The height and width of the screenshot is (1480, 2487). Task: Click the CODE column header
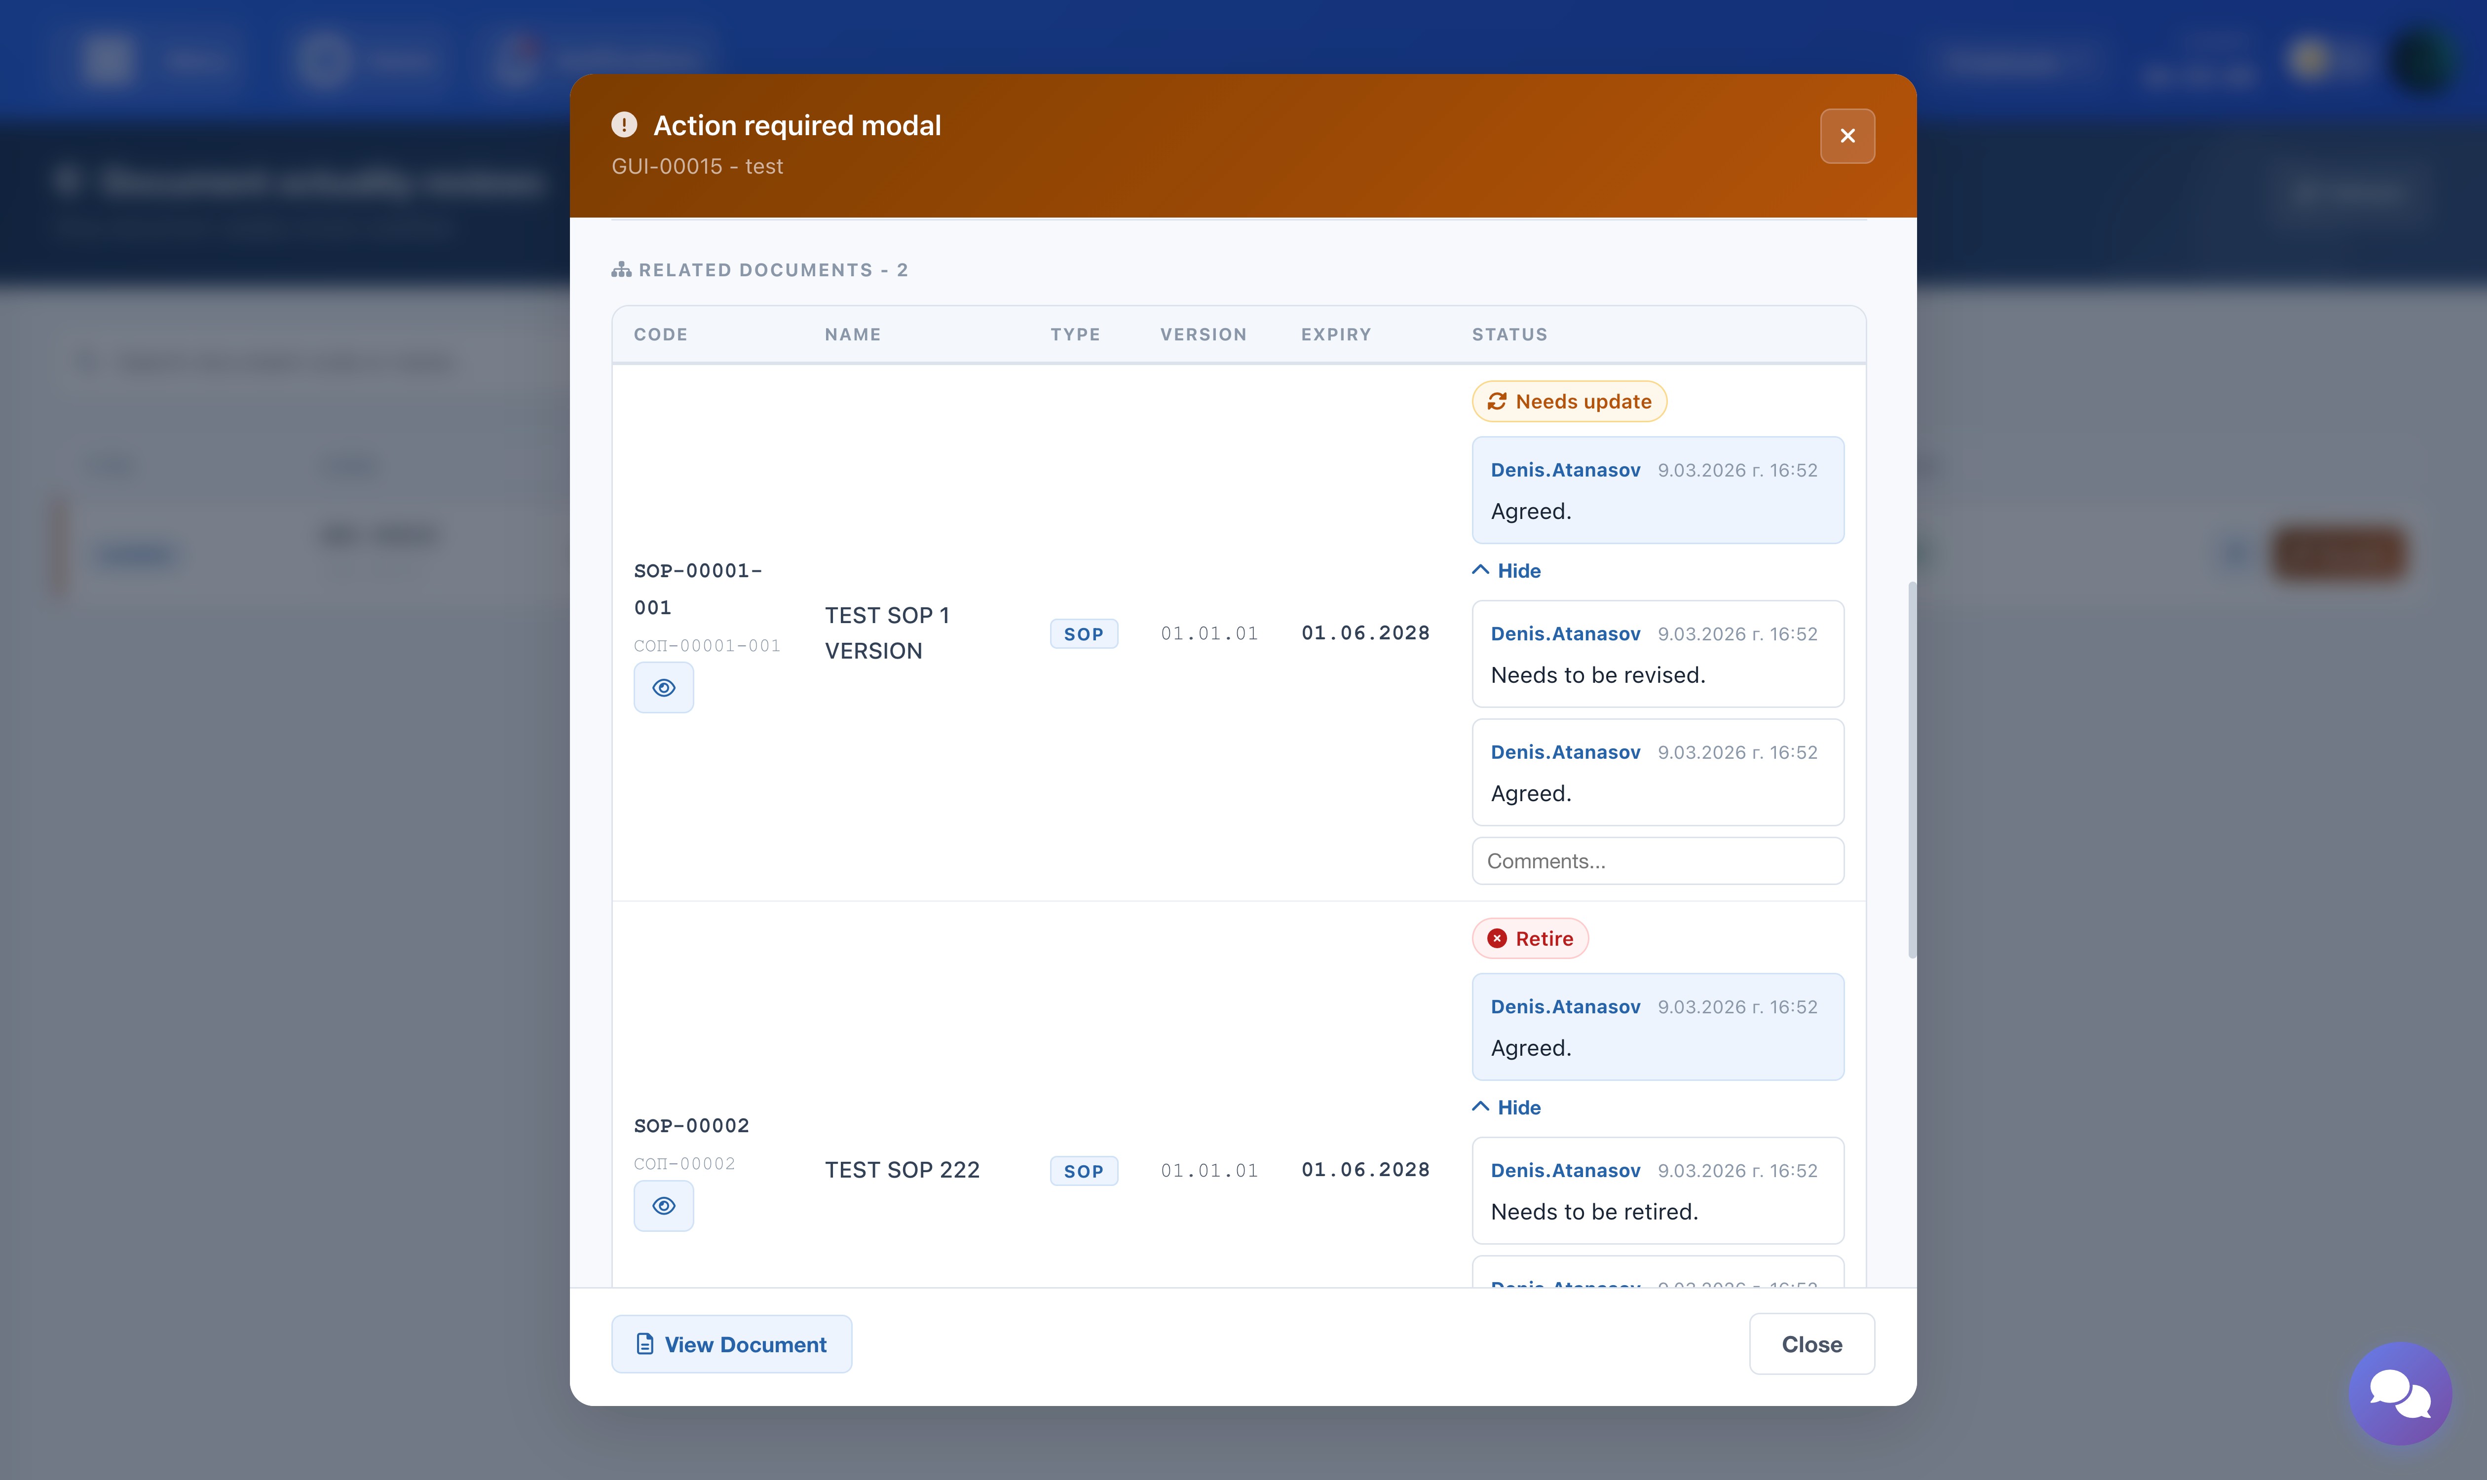point(660,334)
